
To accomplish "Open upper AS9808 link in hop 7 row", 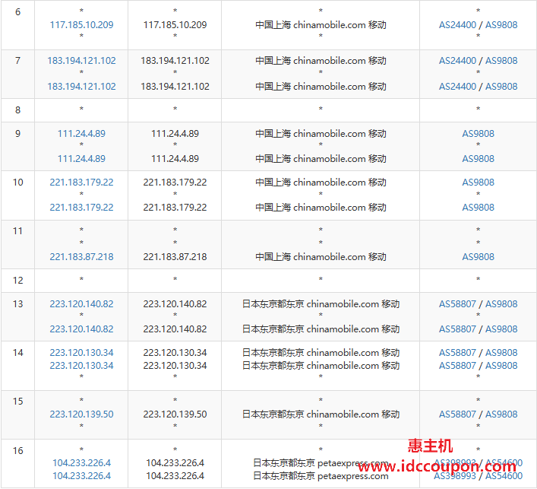I will tap(501, 60).
